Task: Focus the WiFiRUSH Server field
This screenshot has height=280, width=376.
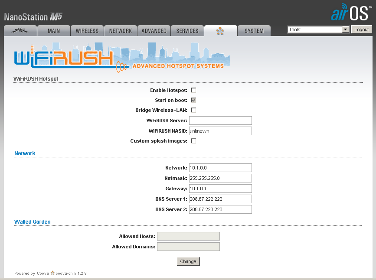Action: (x=220, y=120)
